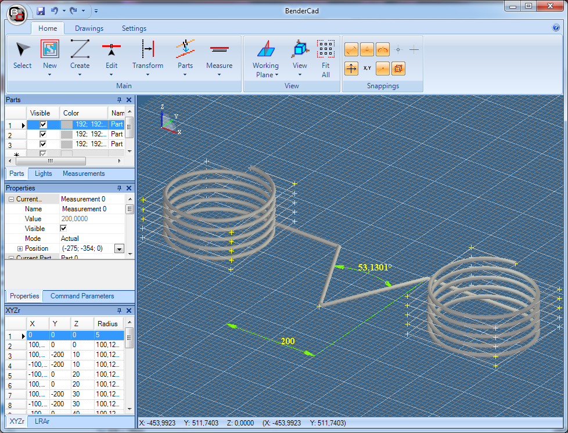Open the New dropdown arrow
Viewport: 568px width, 433px height.
coord(49,74)
